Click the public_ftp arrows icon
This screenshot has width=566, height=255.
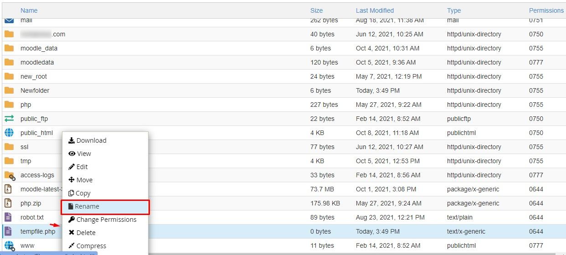(9, 119)
